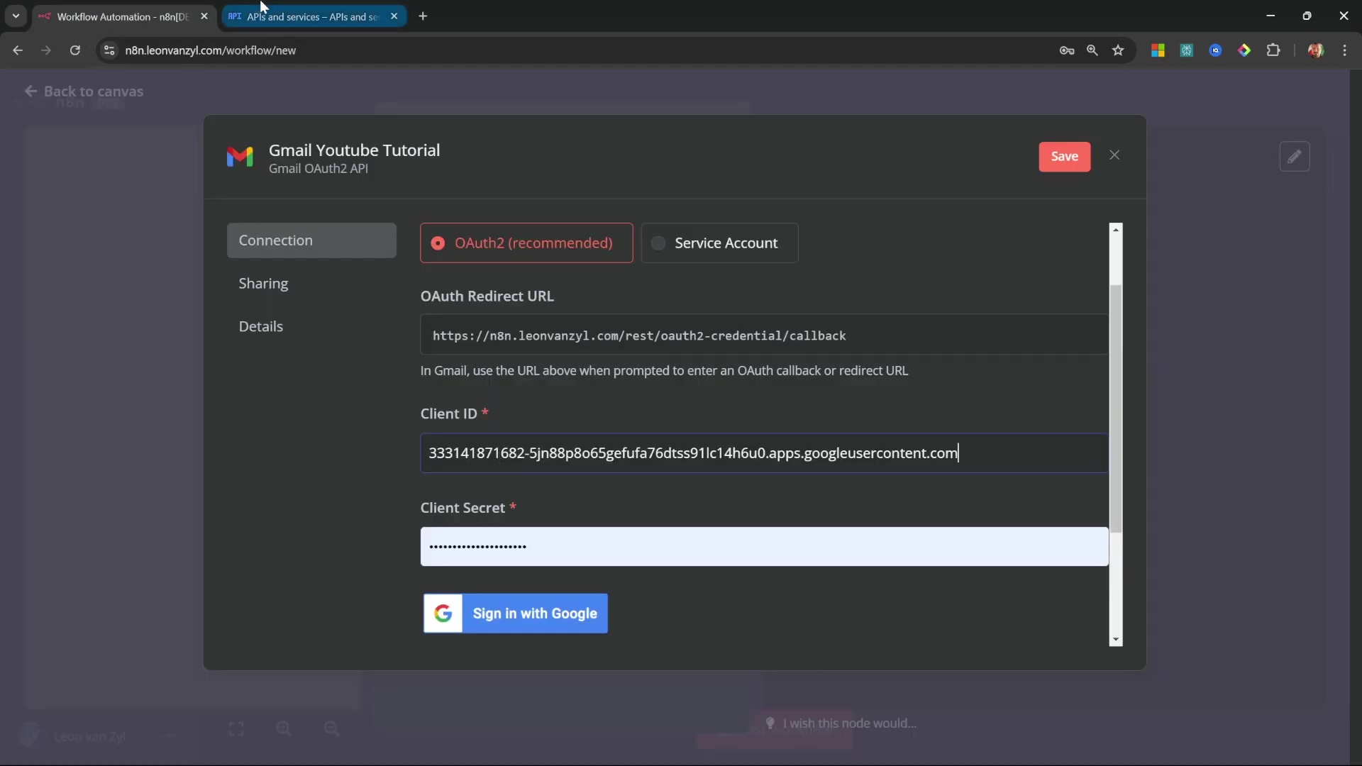Open the Details section
The image size is (1362, 766).
click(260, 327)
